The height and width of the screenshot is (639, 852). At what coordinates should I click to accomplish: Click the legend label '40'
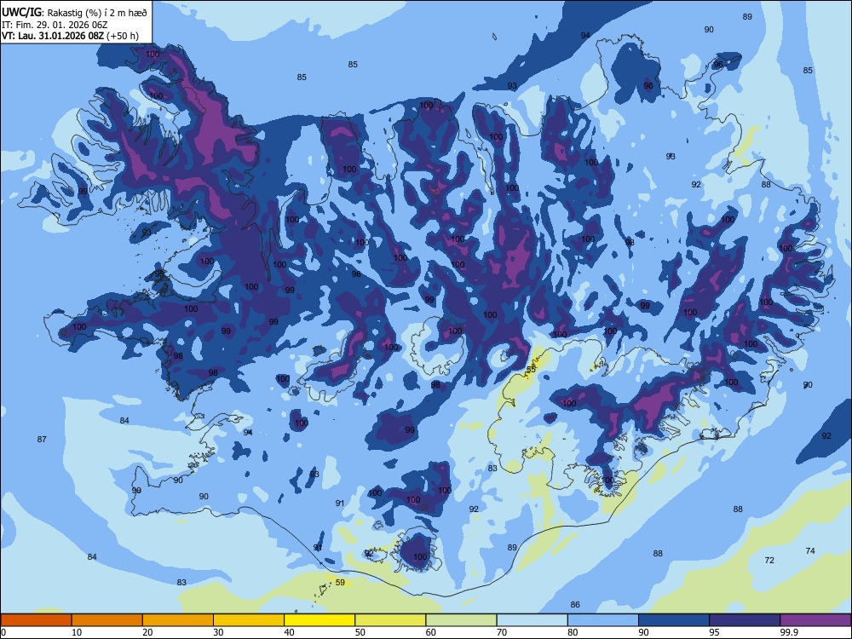pos(289,632)
